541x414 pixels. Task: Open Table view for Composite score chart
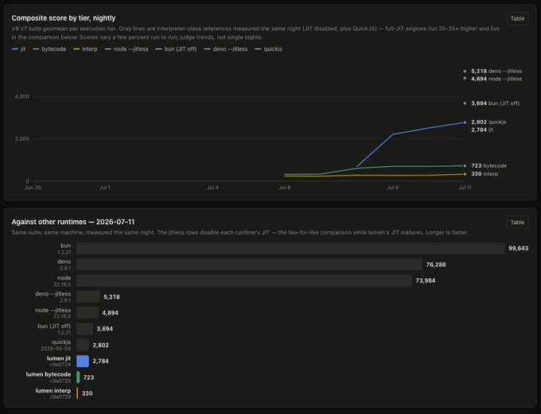coord(517,18)
